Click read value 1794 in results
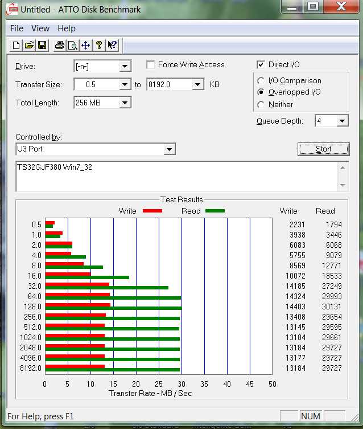 334,224
